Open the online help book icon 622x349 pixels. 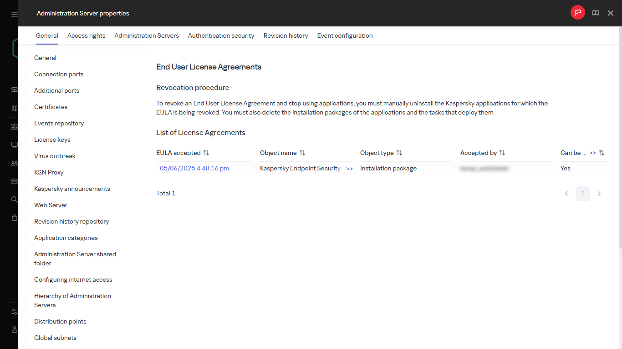point(595,13)
